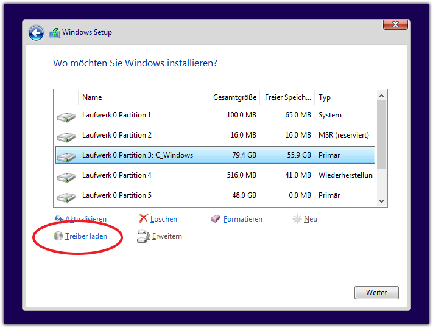Select row Laufwerk 0 Partition 1

pyautogui.click(x=215, y=115)
